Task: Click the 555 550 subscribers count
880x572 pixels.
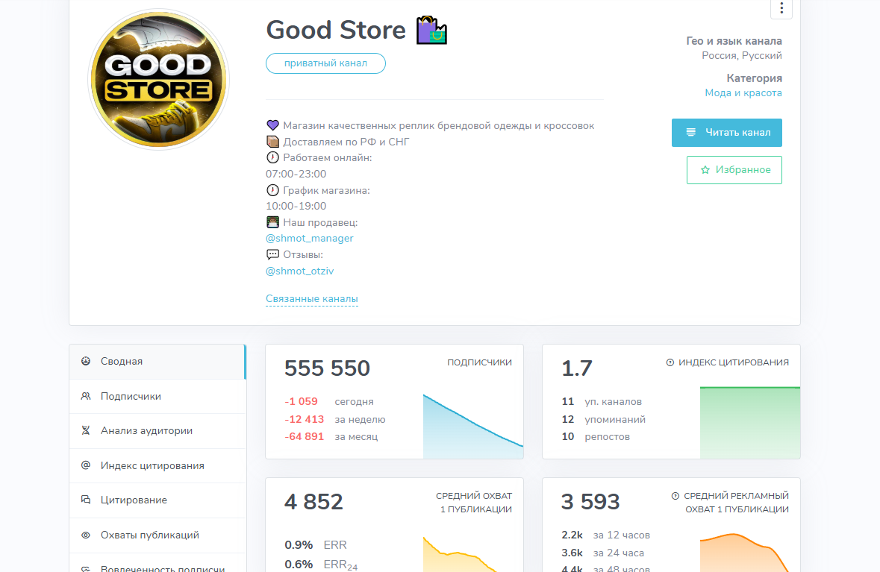Action: coord(327,368)
